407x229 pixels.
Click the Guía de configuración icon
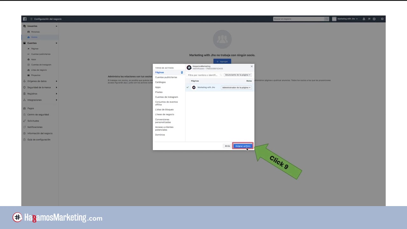point(24,140)
